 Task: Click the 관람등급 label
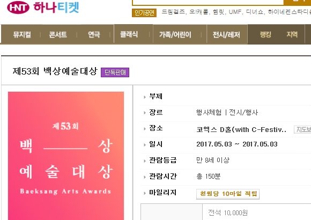click(x=162, y=160)
